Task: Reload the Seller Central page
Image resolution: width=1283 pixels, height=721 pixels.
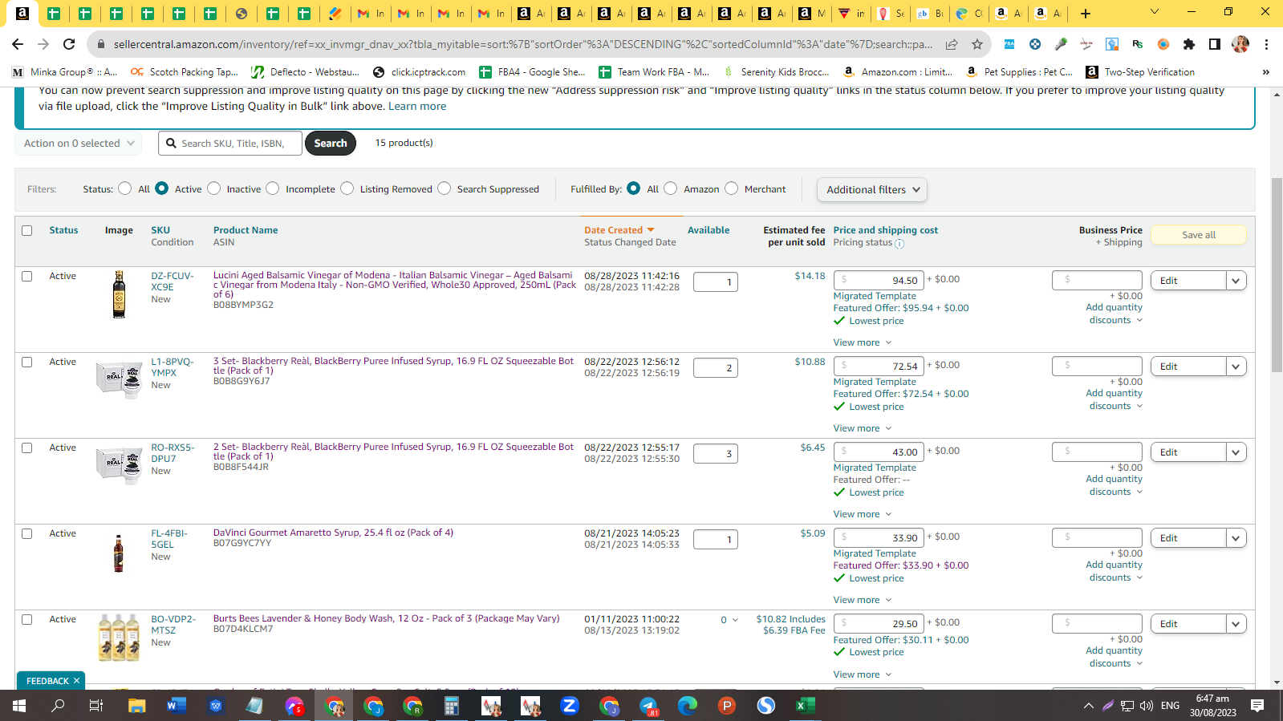Action: (x=69, y=44)
